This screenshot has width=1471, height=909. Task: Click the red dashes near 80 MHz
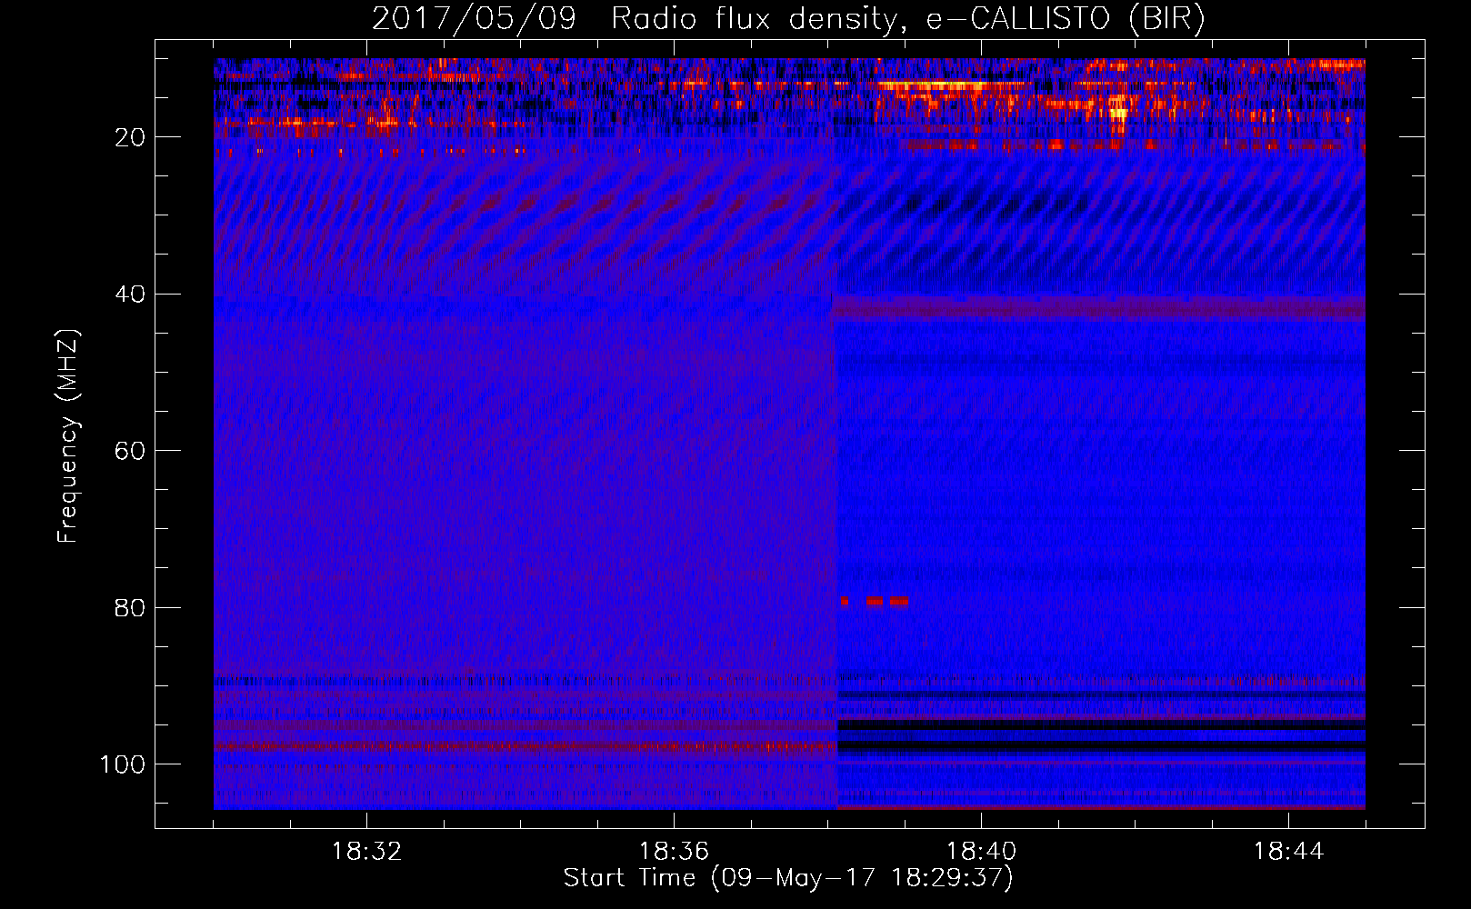pos(875,601)
